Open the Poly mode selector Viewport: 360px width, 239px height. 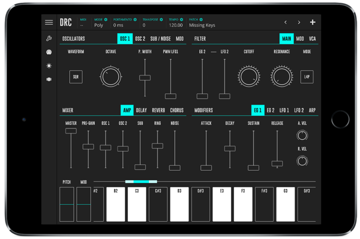[x=99, y=25]
